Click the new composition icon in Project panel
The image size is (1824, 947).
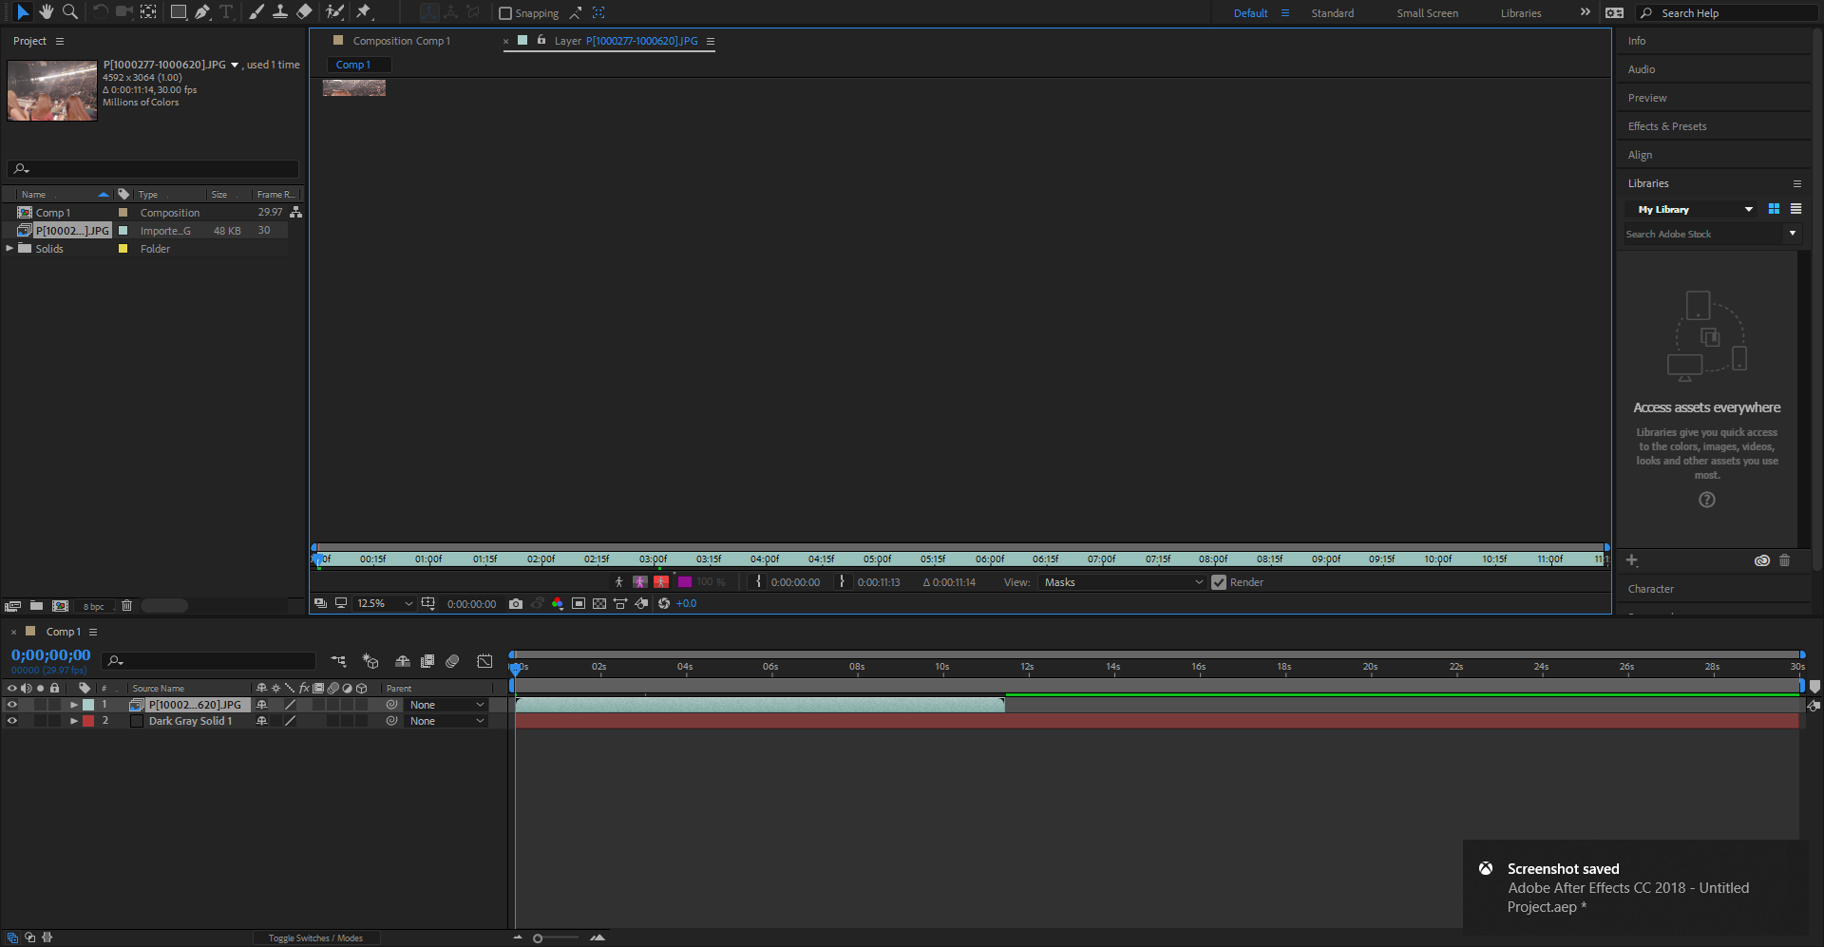tap(60, 606)
